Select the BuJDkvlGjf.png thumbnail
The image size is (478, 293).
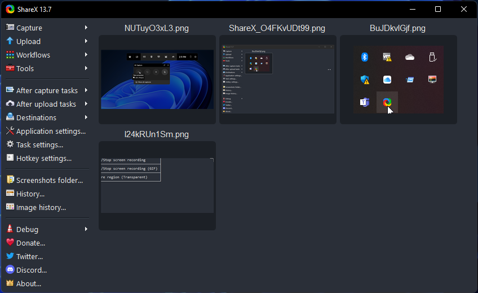tap(399, 80)
